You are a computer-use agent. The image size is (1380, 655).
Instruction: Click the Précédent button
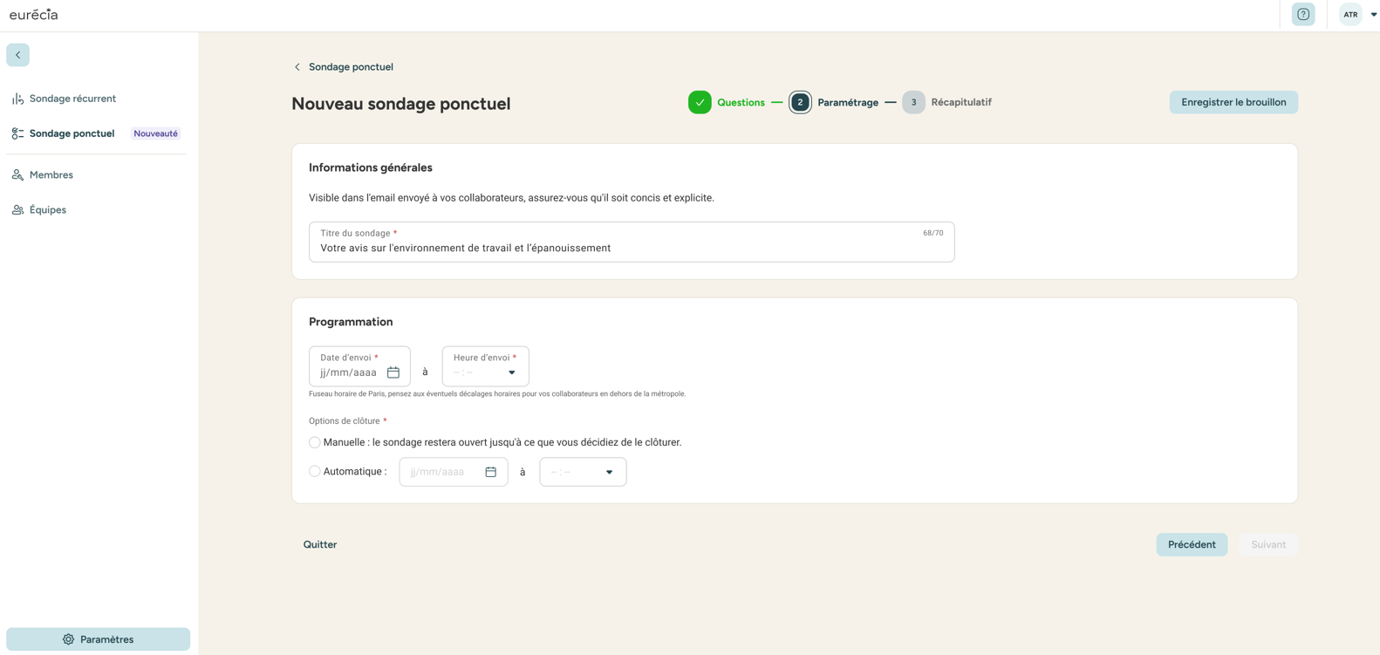[x=1192, y=544]
